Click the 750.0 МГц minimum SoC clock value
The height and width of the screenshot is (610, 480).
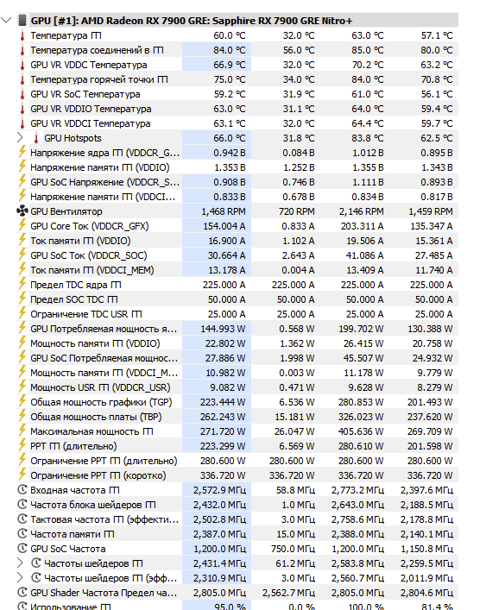(293, 549)
